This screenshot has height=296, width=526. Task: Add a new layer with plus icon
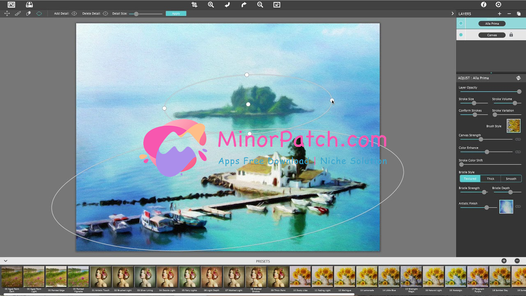[x=500, y=14]
